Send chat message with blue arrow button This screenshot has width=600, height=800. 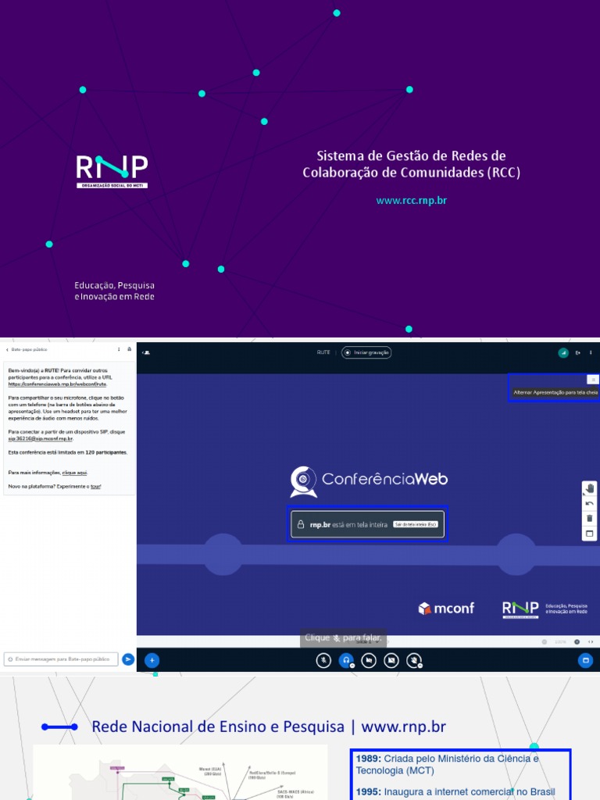[128, 659]
